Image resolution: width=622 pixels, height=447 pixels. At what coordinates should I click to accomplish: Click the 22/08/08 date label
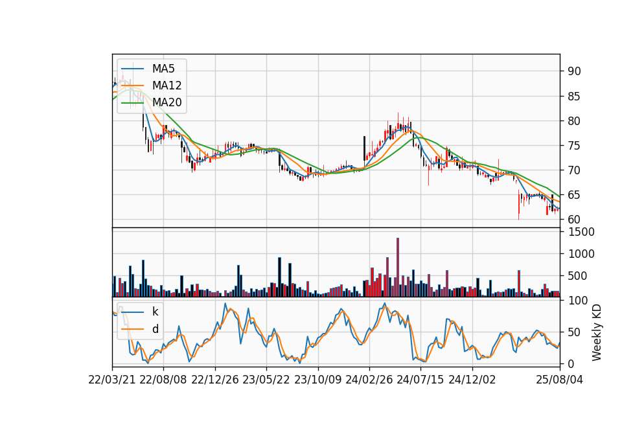(x=163, y=380)
